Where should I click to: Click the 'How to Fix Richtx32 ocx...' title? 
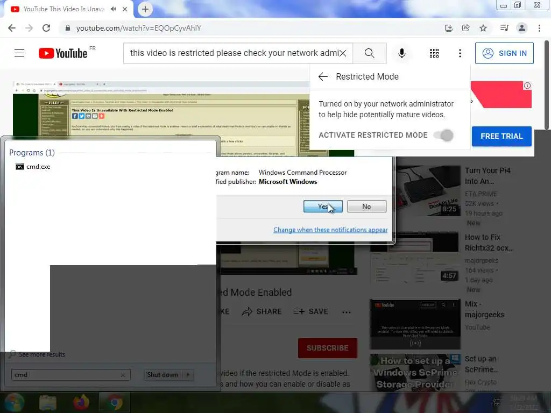coord(489,243)
